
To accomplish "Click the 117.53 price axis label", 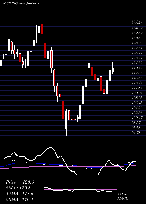I will pos(137,73).
